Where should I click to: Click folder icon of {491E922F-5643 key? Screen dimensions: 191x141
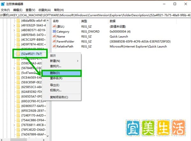[x=18, y=26]
